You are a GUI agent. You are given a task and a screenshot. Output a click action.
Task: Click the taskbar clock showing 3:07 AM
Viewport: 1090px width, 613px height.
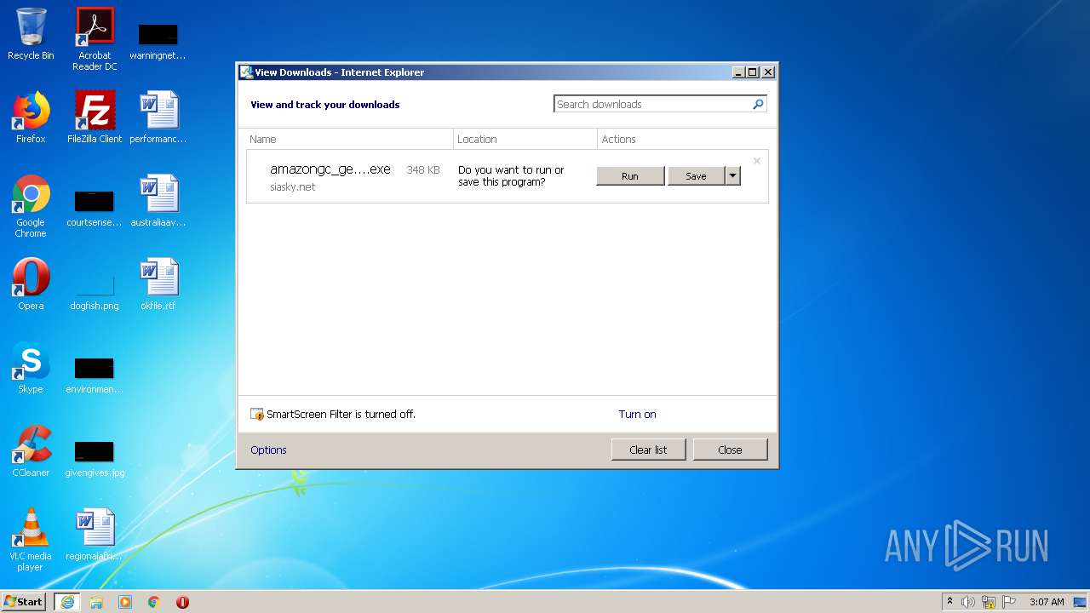(1047, 602)
